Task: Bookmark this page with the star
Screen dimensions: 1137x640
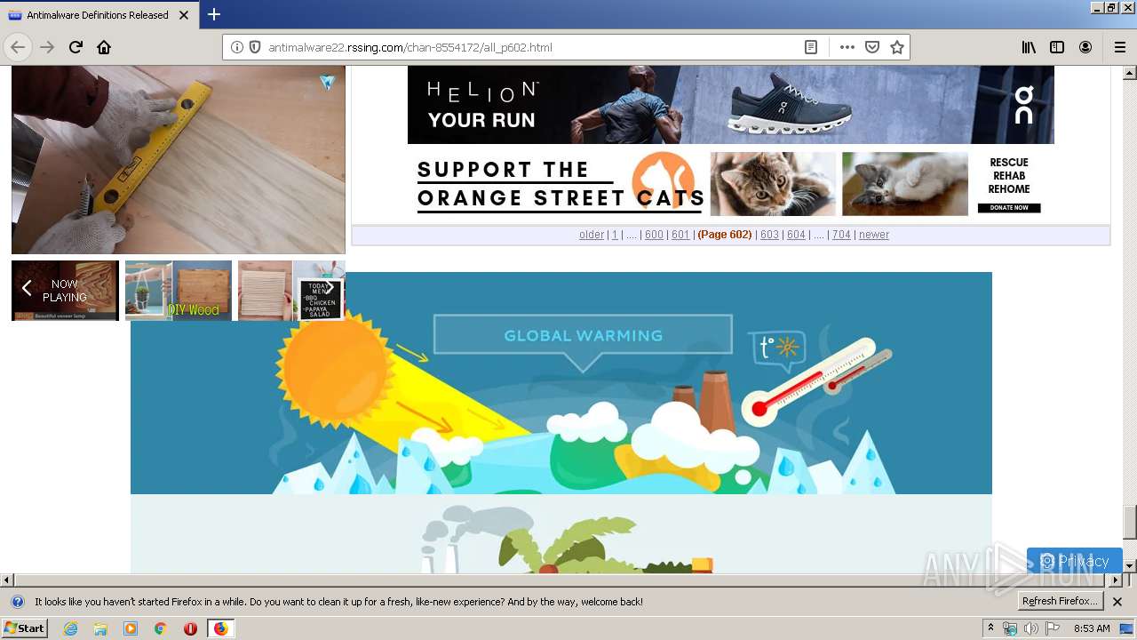Action: tap(897, 47)
